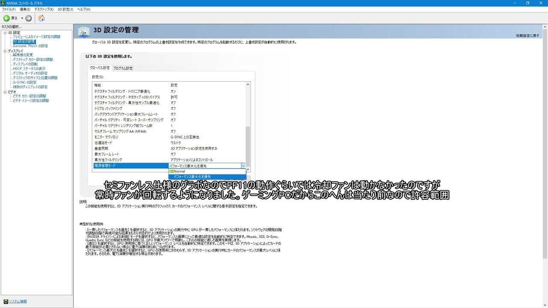The image size is (548, 308).
Task: Select the 異方性フィルタリング row
Action: point(169,160)
